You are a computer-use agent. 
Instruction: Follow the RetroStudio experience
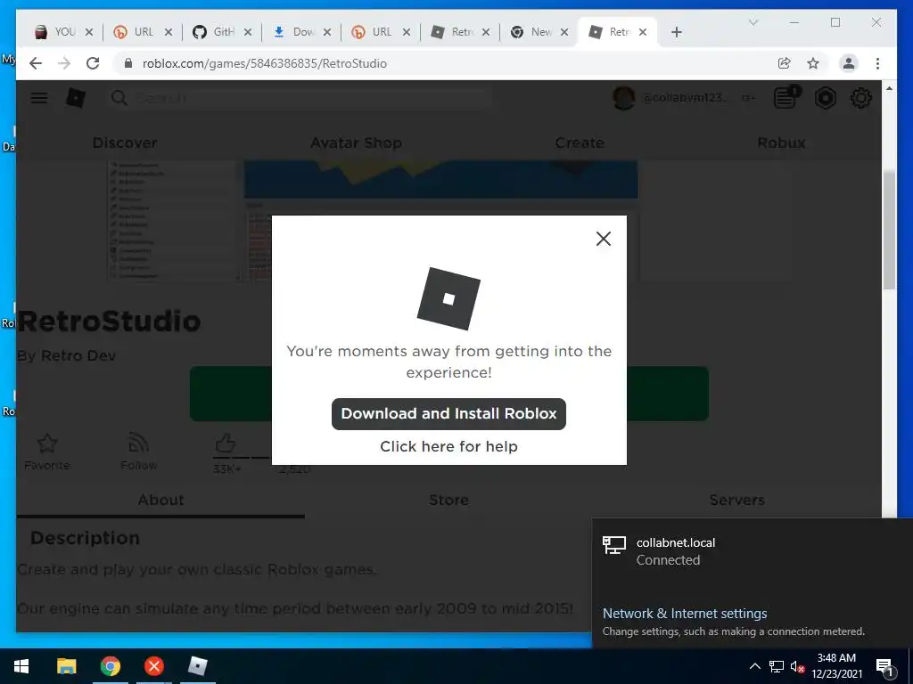coord(138,452)
